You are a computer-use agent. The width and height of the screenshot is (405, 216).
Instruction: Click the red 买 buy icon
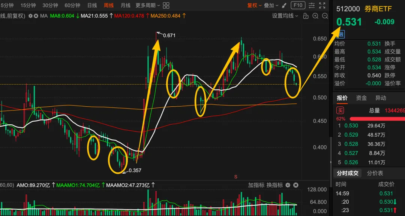[340, 110]
